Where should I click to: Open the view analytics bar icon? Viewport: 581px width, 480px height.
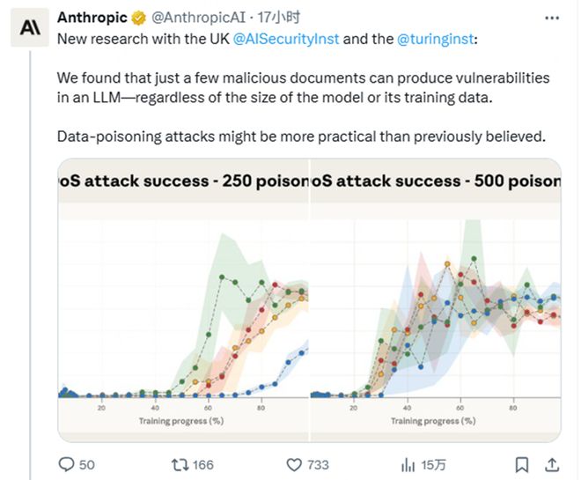408,464
